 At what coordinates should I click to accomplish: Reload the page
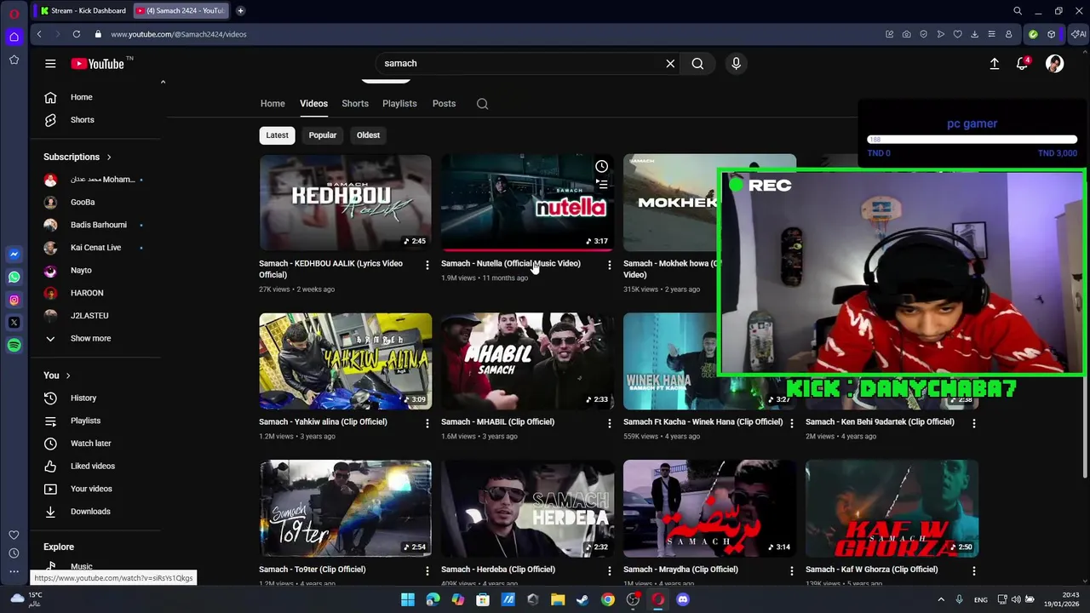(77, 34)
